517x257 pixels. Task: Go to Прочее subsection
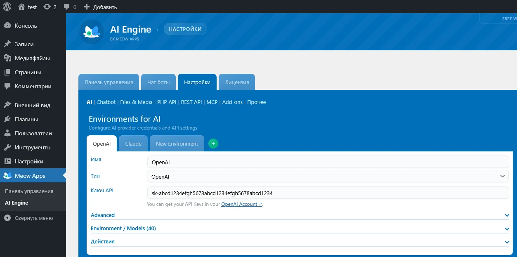[x=257, y=102]
